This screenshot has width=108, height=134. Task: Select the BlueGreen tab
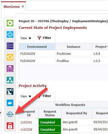point(12,7)
